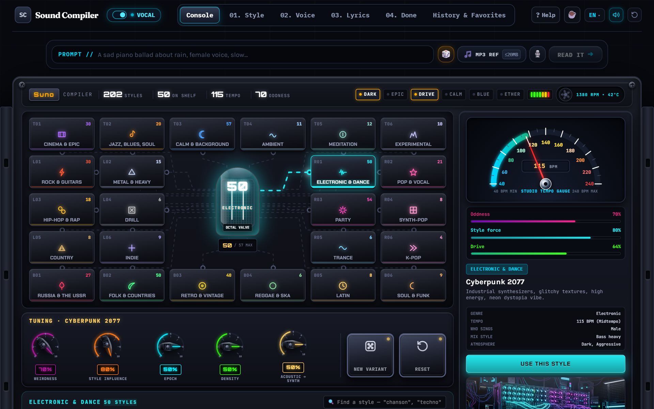Screen dimensions: 654x409
Task: Click the prompt text input field
Action: [x=243, y=55]
